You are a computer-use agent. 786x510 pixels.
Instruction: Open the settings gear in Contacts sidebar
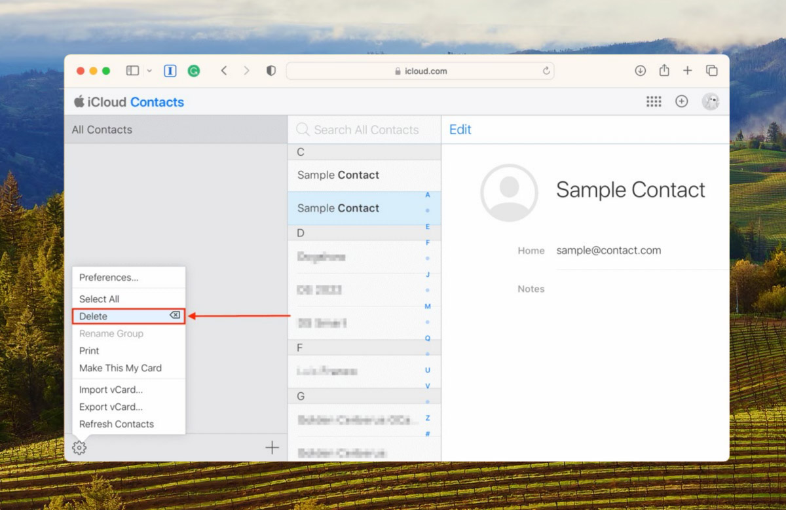[79, 448]
